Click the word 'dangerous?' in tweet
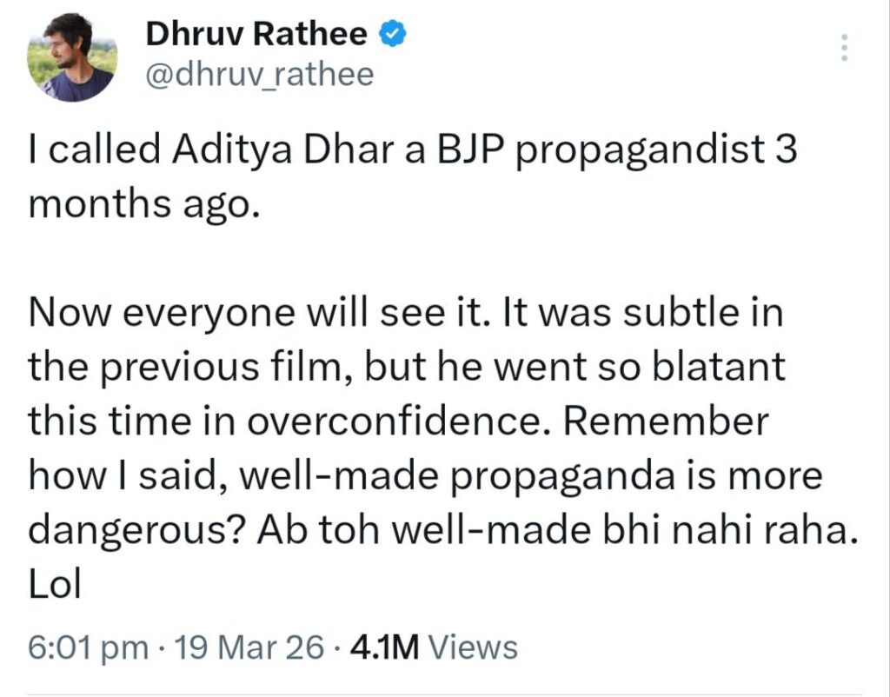This screenshot has height=697, width=890. coord(135,528)
